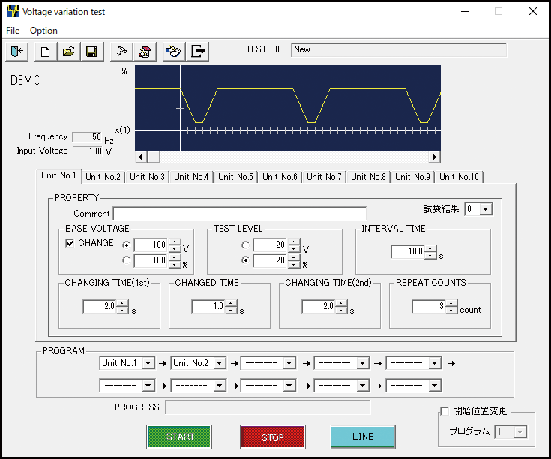
Task: Switch to Unit No.9 tab
Action: coord(413,177)
